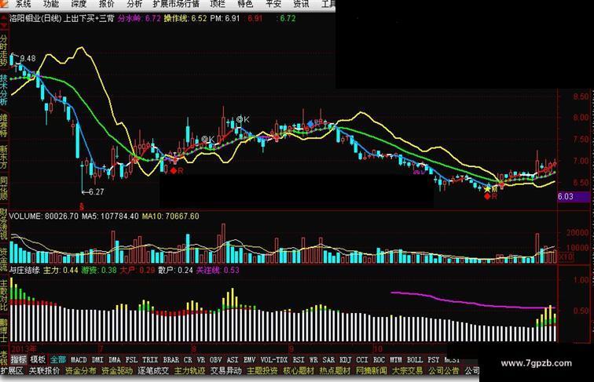594x382 pixels.
Task: Apply the KDJ indicator
Action: click(346, 359)
